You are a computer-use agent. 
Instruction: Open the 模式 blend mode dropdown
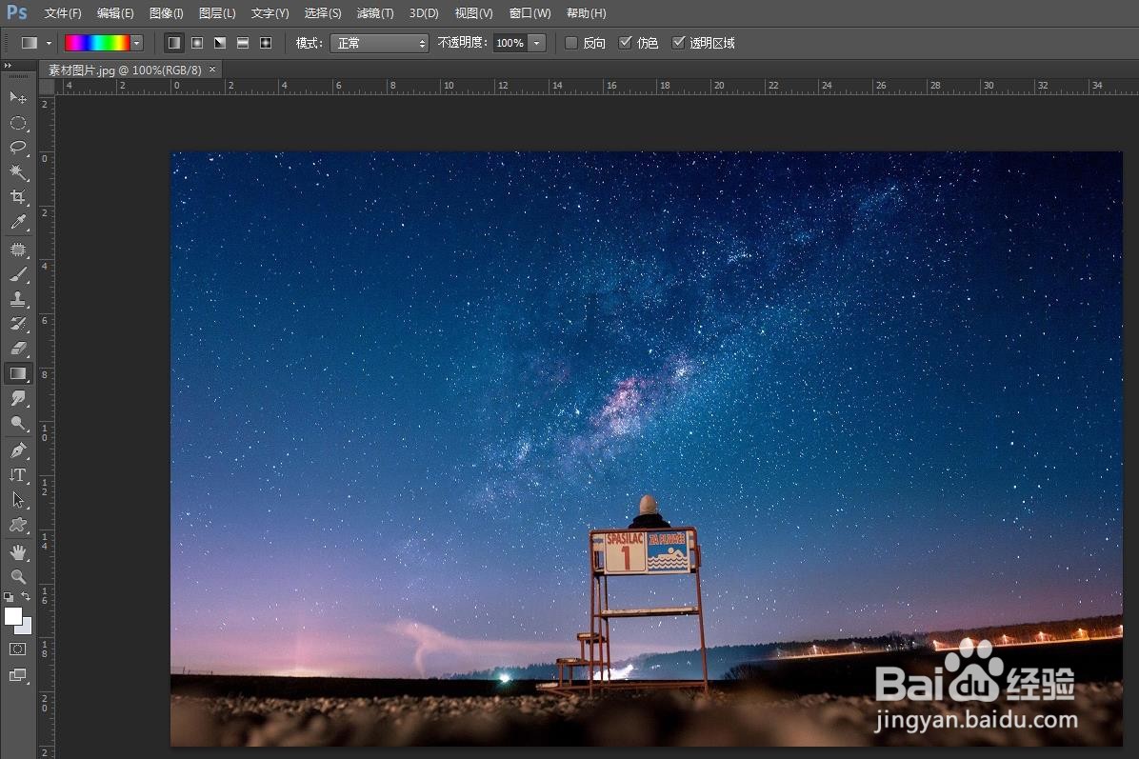[379, 43]
